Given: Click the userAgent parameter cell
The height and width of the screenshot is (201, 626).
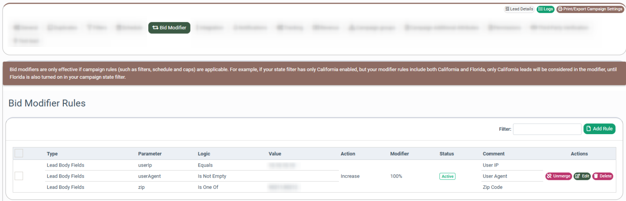Looking at the screenshot, I should click(149, 176).
